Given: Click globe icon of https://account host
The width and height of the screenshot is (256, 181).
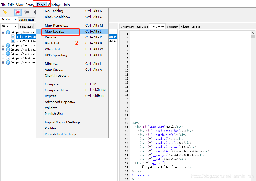Looking at the screenshot, I should tap(8, 62).
